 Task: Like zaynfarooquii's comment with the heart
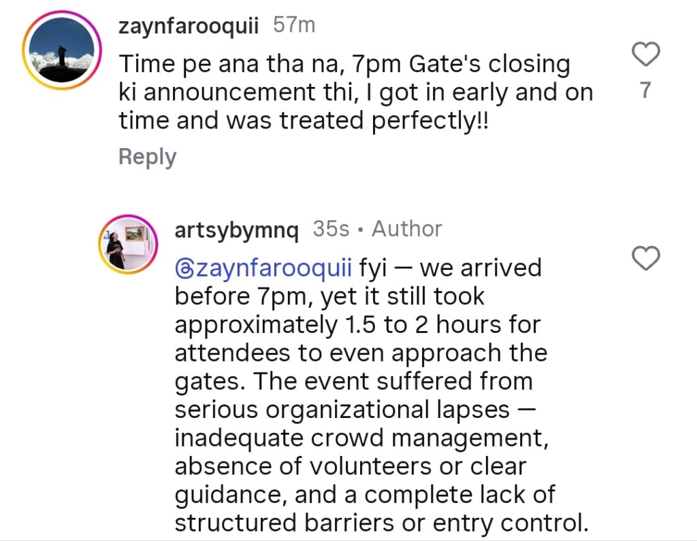coord(647,54)
